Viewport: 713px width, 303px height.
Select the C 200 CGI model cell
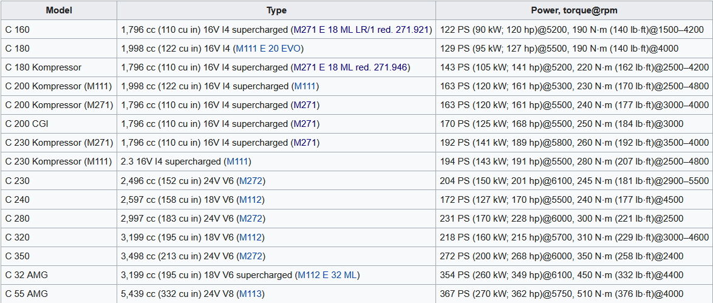coord(59,124)
